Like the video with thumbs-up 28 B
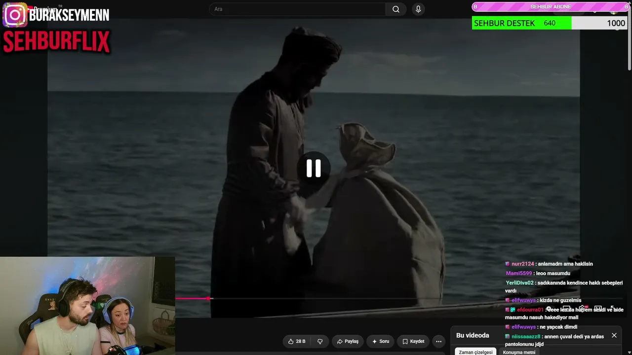This screenshot has height=355, width=632. 297,341
